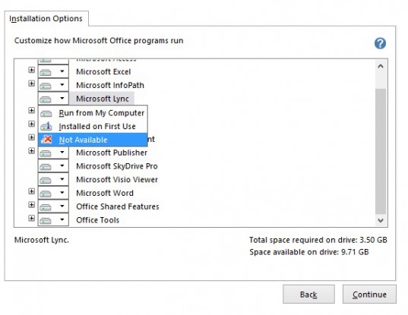Open install dropdown for Microsoft Publisher
This screenshot has width=408, height=315.
53,153
